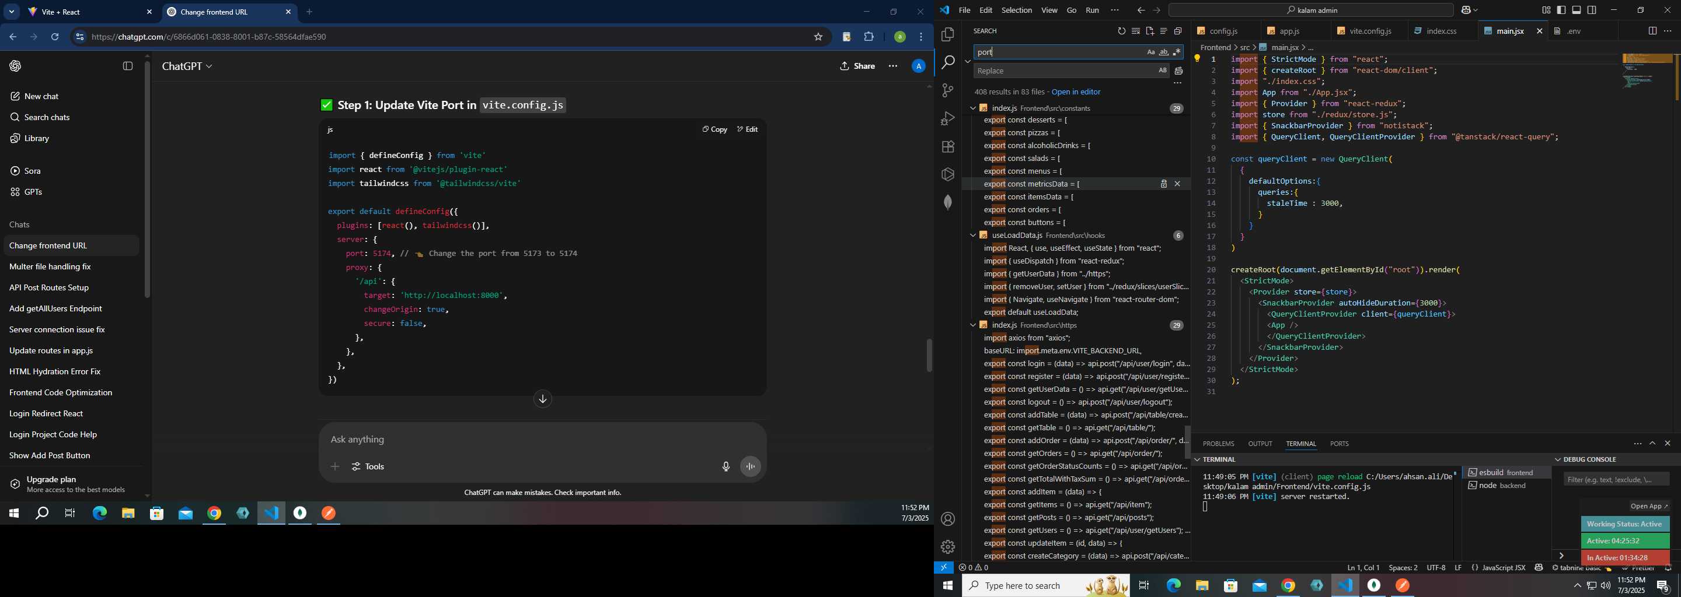
Task: Maximize the VS Code panel size chevron
Action: (1652, 444)
